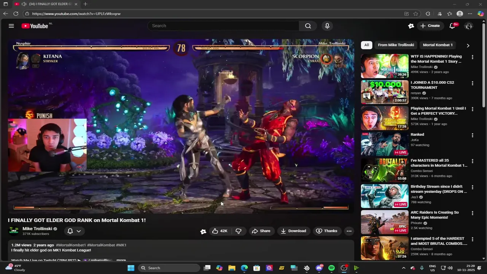The image size is (487, 274).
Task: Open Windows Start menu
Action: tap(131, 268)
